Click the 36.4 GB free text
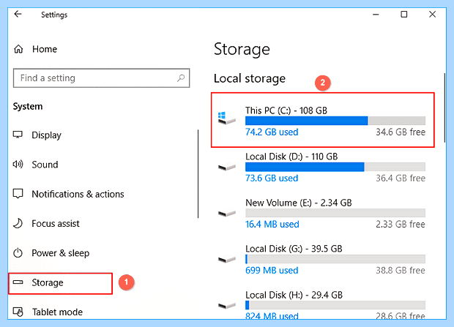The image size is (454, 327). coord(401,178)
